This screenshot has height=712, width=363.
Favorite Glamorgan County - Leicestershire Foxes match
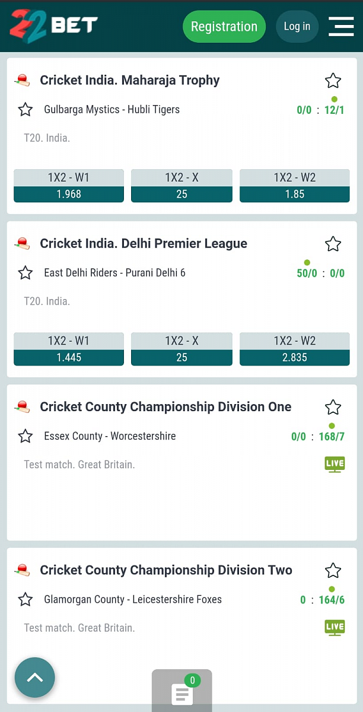tap(25, 599)
